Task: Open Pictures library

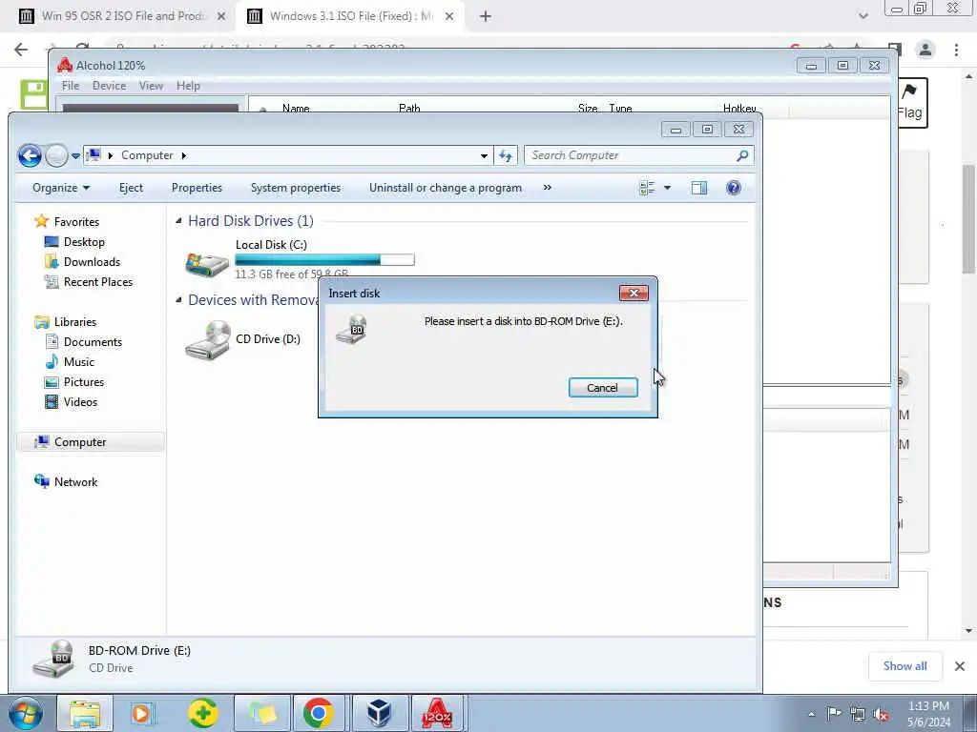Action: click(x=84, y=381)
